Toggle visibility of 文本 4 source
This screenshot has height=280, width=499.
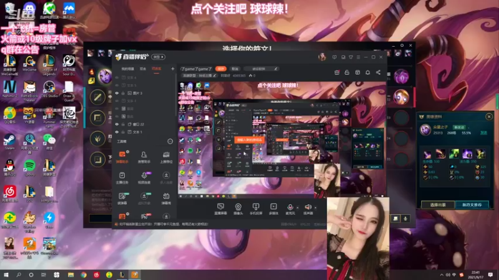[x=117, y=77]
